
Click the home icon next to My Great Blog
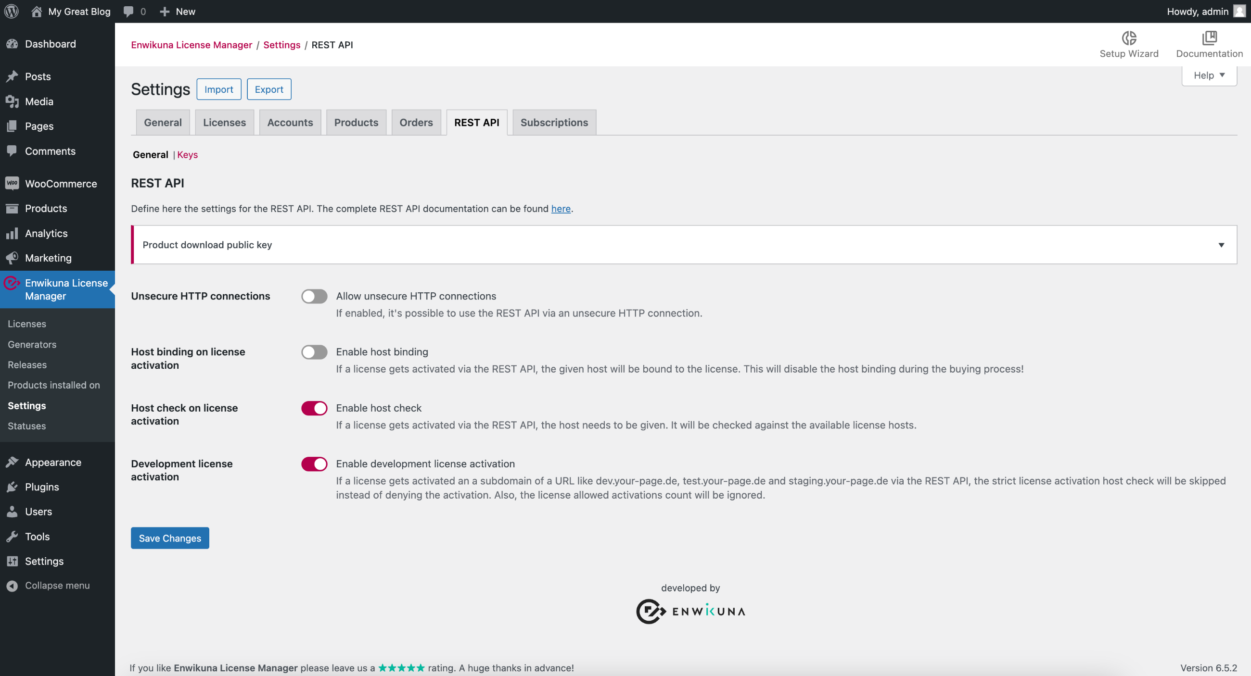click(x=37, y=11)
